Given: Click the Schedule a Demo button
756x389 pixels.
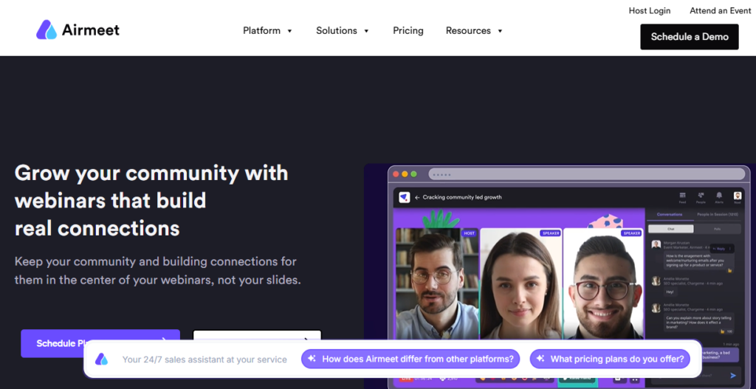Looking at the screenshot, I should [x=690, y=37].
